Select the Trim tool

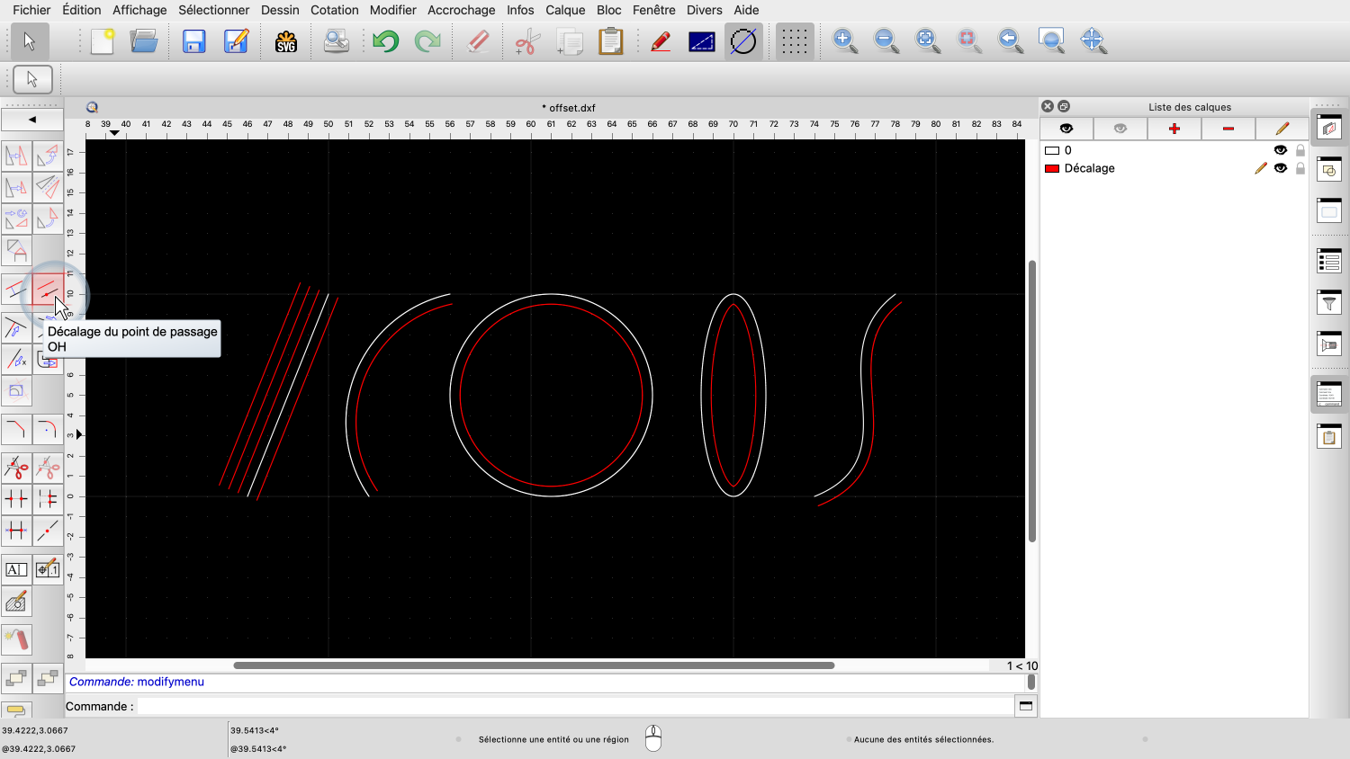tap(16, 328)
